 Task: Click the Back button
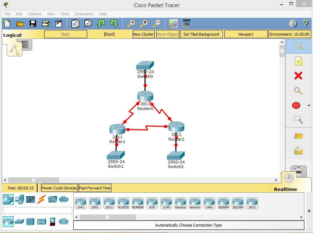click(x=66, y=34)
